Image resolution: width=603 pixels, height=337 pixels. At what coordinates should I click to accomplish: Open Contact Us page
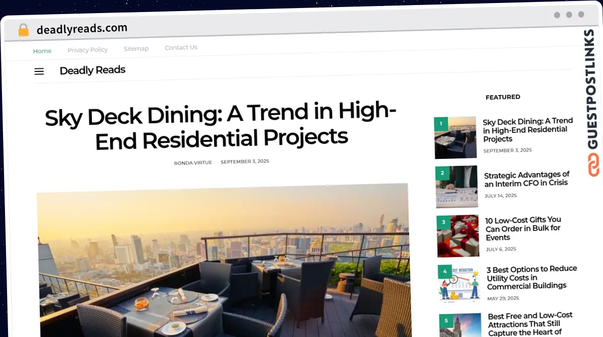pos(181,47)
